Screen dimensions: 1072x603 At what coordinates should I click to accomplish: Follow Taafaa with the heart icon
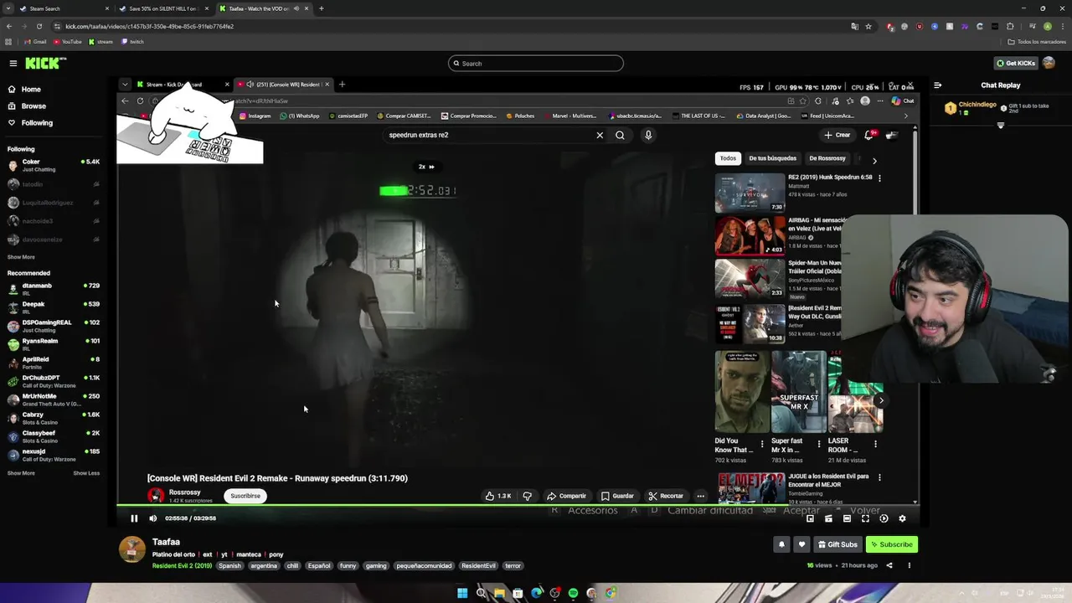pyautogui.click(x=801, y=544)
